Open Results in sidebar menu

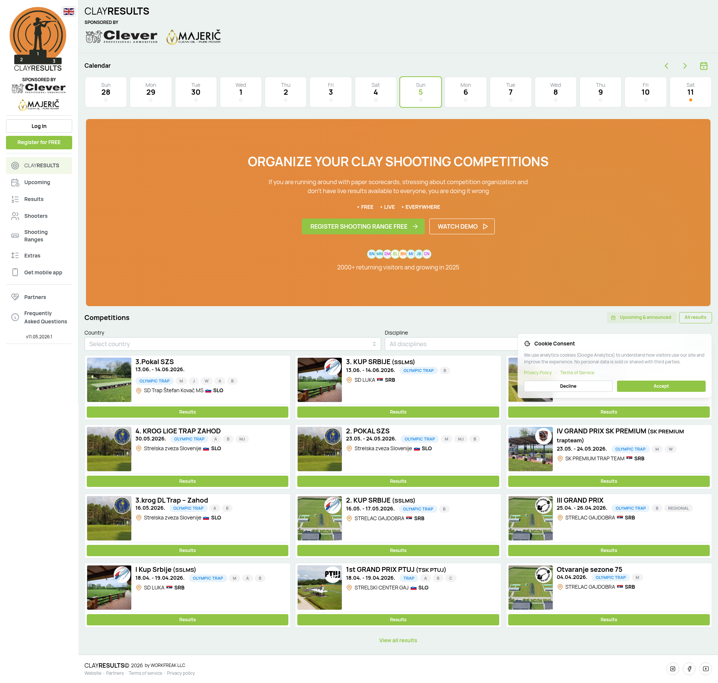pyautogui.click(x=39, y=199)
